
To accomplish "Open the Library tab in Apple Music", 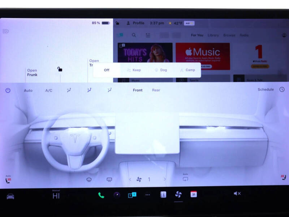I will [x=213, y=35].
